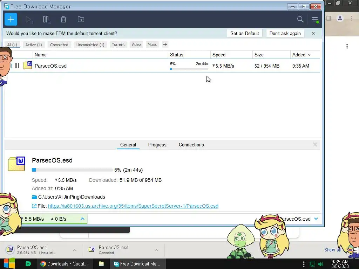Sort downloads by Speed column header
359x269 pixels.
[231, 55]
